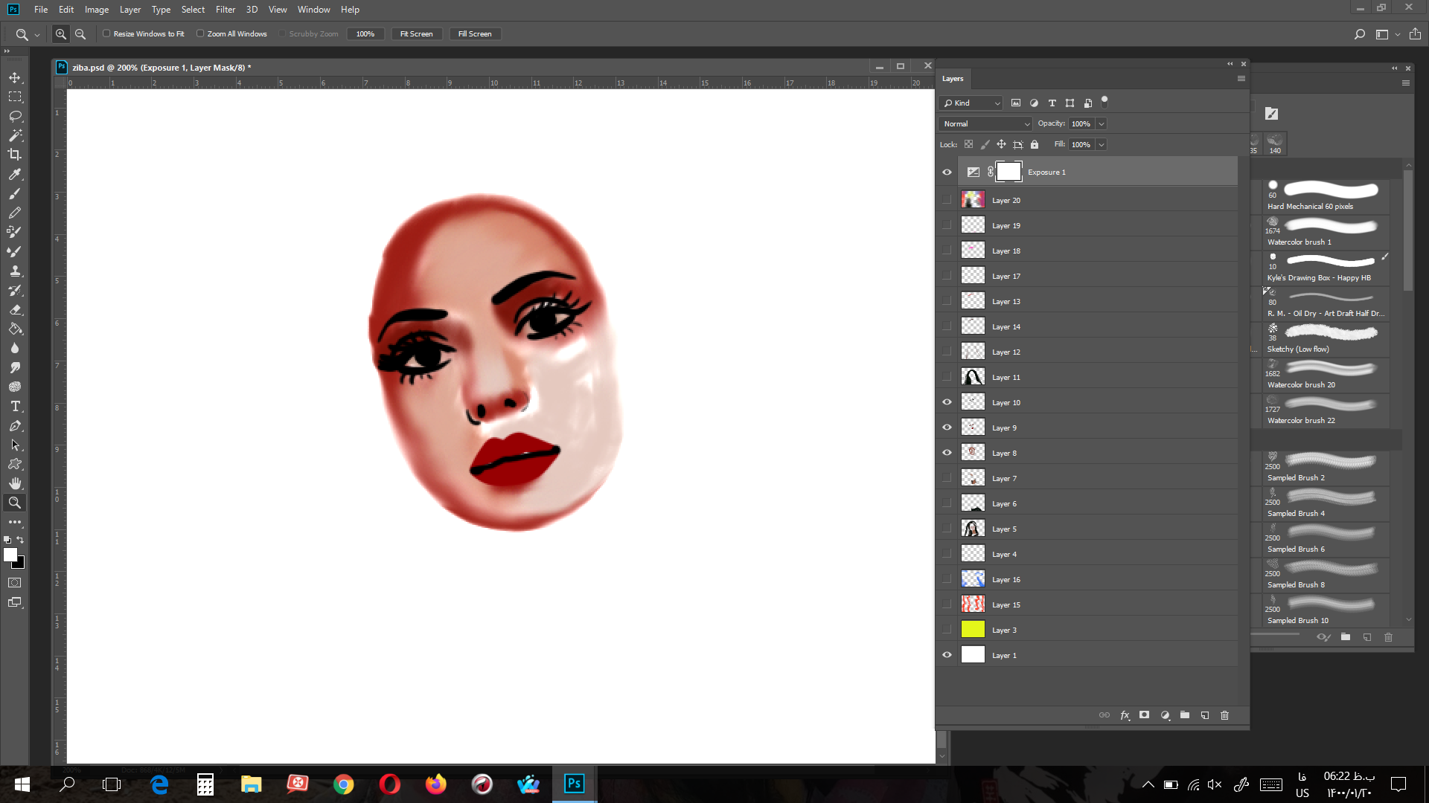Select the Zoom tool in toolbox
Viewport: 1429px width, 803px height.
(15, 503)
